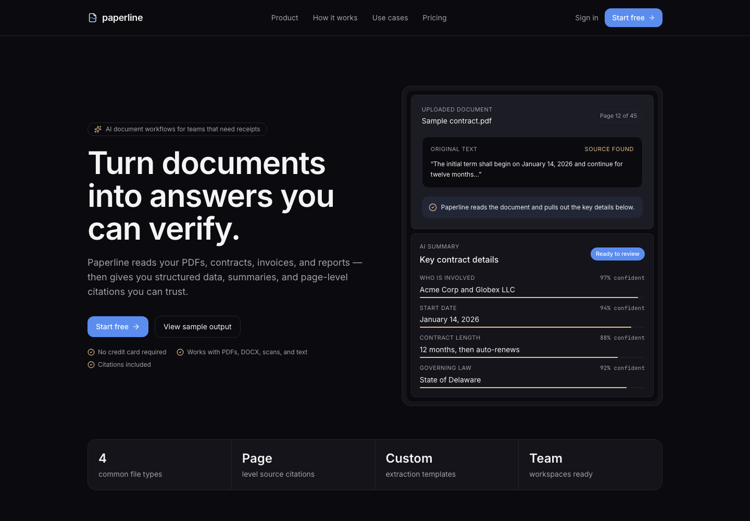Click the quoted original text excerpt
This screenshot has width=750, height=521.
click(x=527, y=169)
